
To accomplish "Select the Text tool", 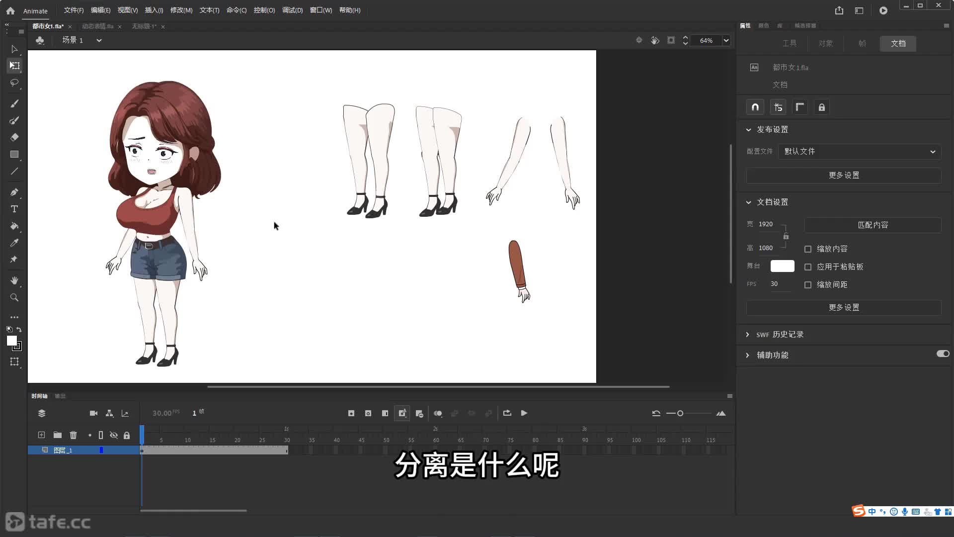I will point(14,209).
